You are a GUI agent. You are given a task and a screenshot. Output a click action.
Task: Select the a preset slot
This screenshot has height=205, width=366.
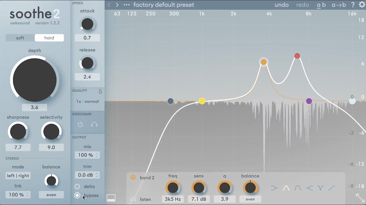[318, 5]
